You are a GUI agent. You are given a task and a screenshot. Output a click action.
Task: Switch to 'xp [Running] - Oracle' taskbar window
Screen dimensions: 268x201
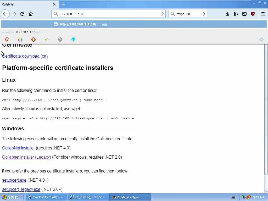click(88, 197)
